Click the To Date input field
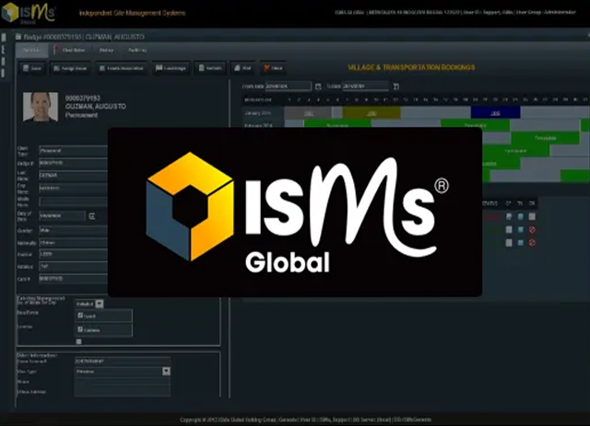The width and height of the screenshot is (590, 426). tap(365, 86)
